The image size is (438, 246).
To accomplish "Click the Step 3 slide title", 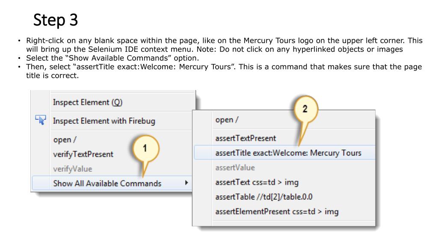I will click(56, 20).
